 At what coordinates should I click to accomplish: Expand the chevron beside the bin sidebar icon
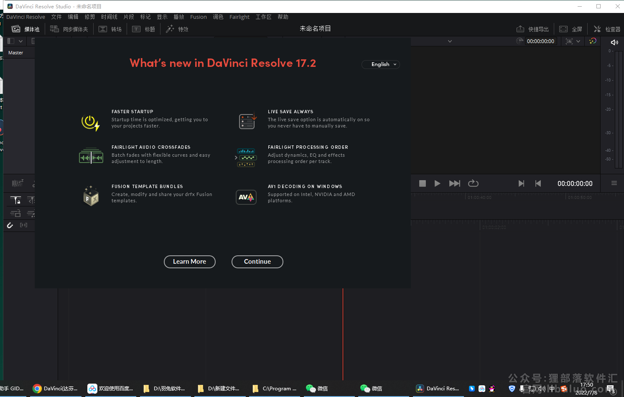click(x=20, y=41)
